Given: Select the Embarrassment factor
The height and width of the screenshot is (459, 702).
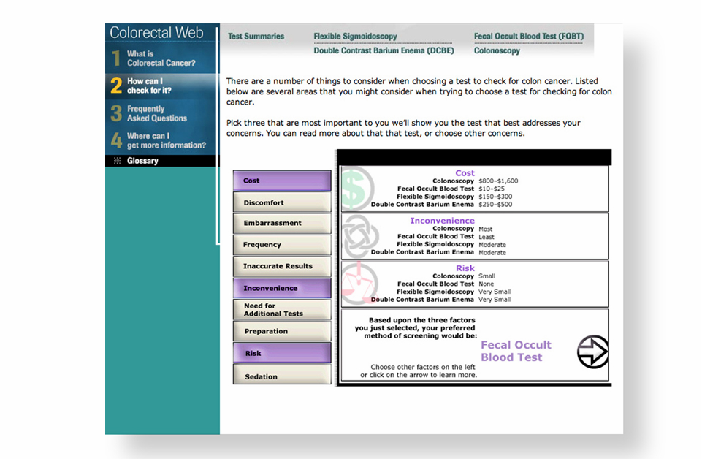Looking at the screenshot, I should pos(282,224).
